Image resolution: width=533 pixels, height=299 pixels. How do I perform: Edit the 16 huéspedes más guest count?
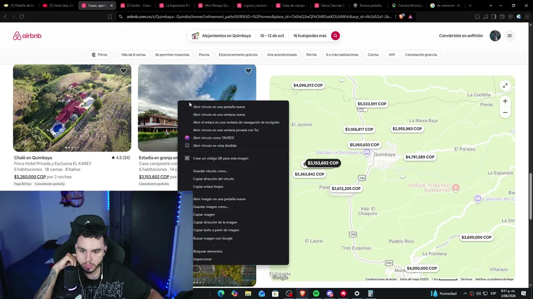click(310, 36)
